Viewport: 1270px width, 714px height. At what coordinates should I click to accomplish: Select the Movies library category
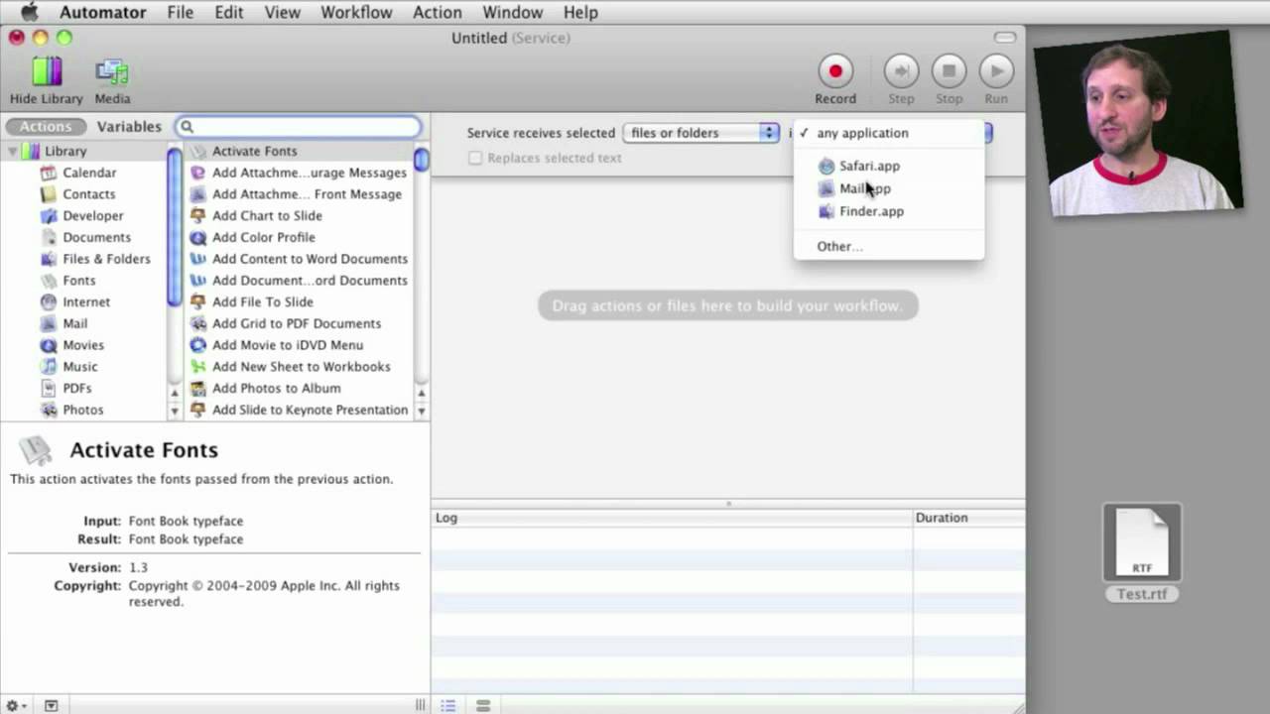pyautogui.click(x=82, y=345)
